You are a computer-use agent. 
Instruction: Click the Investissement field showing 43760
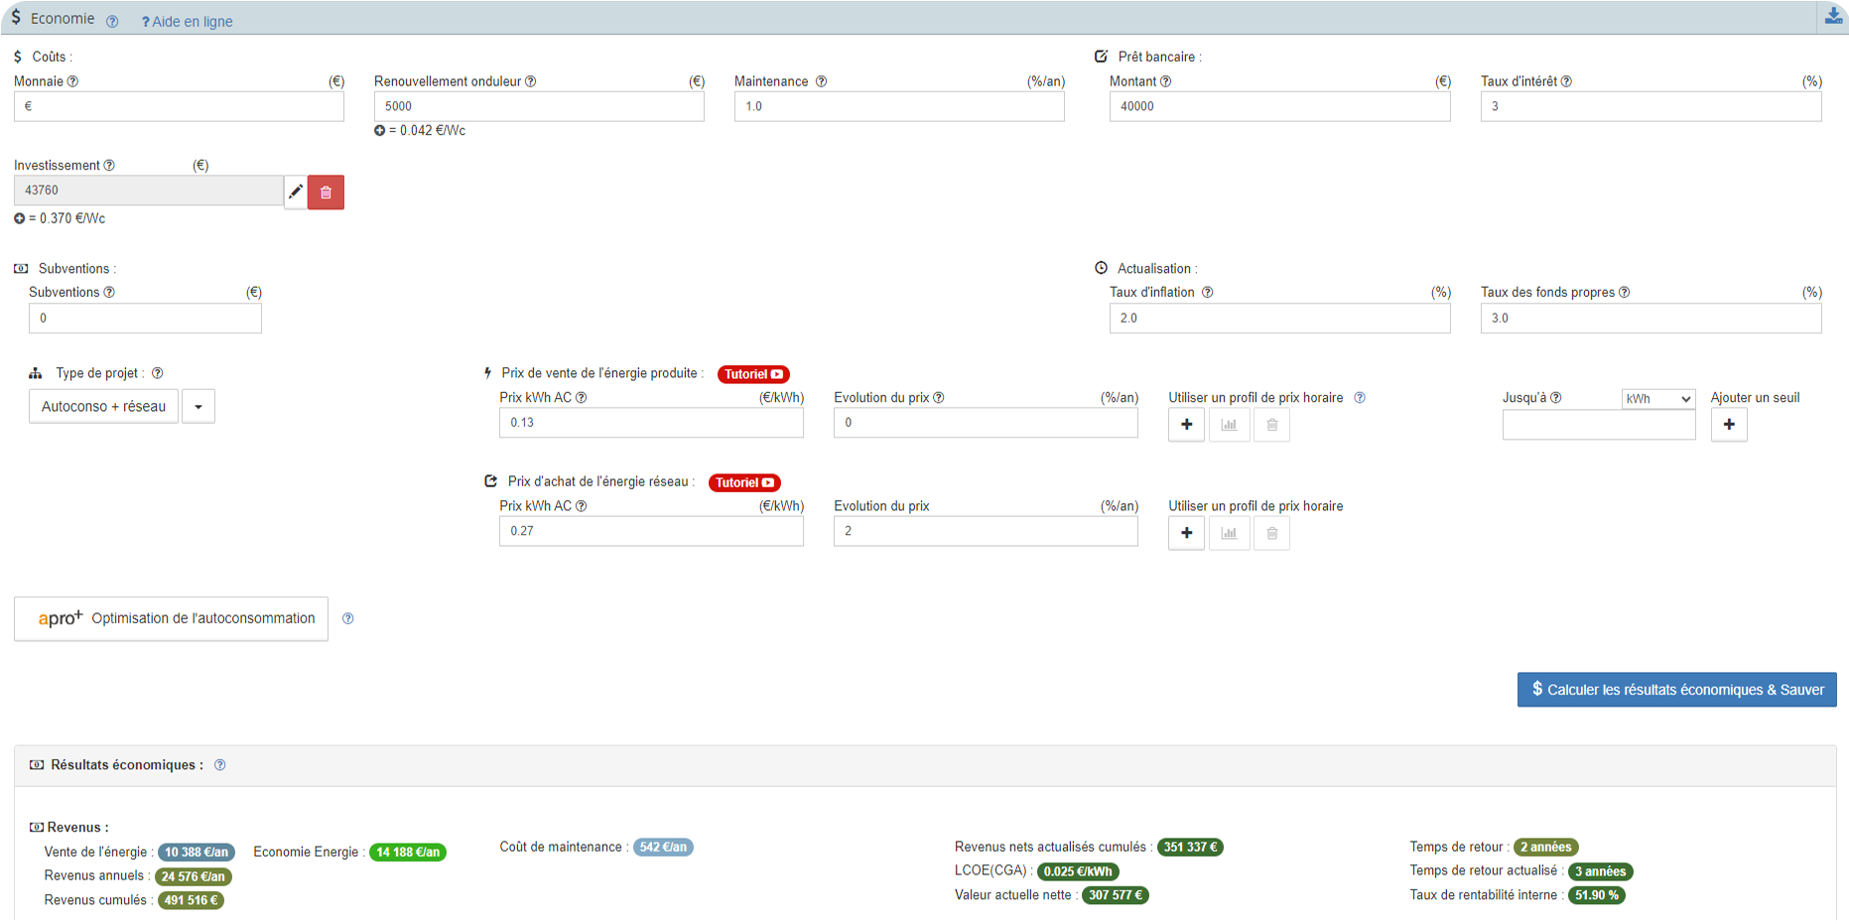(149, 191)
